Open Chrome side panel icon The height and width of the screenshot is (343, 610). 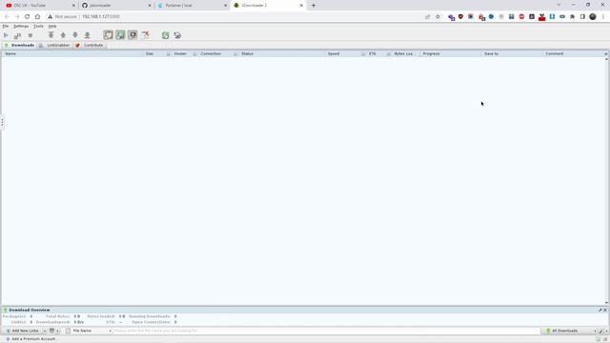pos(582,17)
